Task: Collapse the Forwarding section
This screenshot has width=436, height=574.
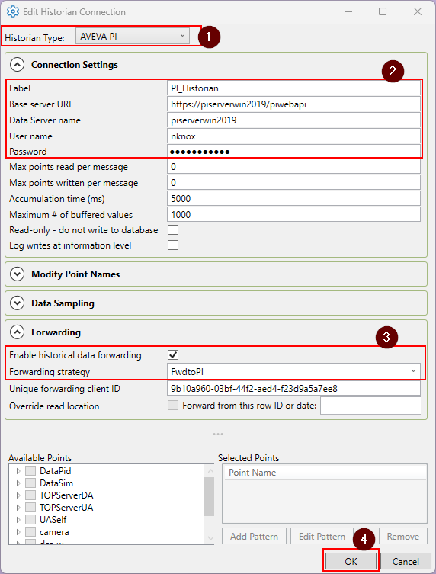Action: tap(18, 332)
